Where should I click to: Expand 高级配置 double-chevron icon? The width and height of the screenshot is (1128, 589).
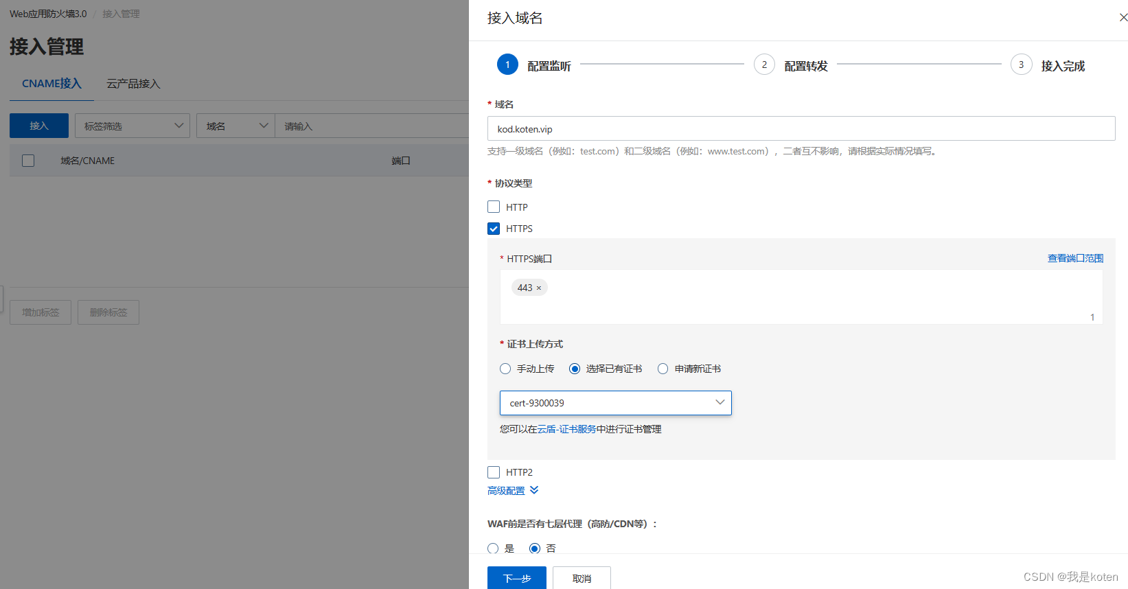coord(534,490)
